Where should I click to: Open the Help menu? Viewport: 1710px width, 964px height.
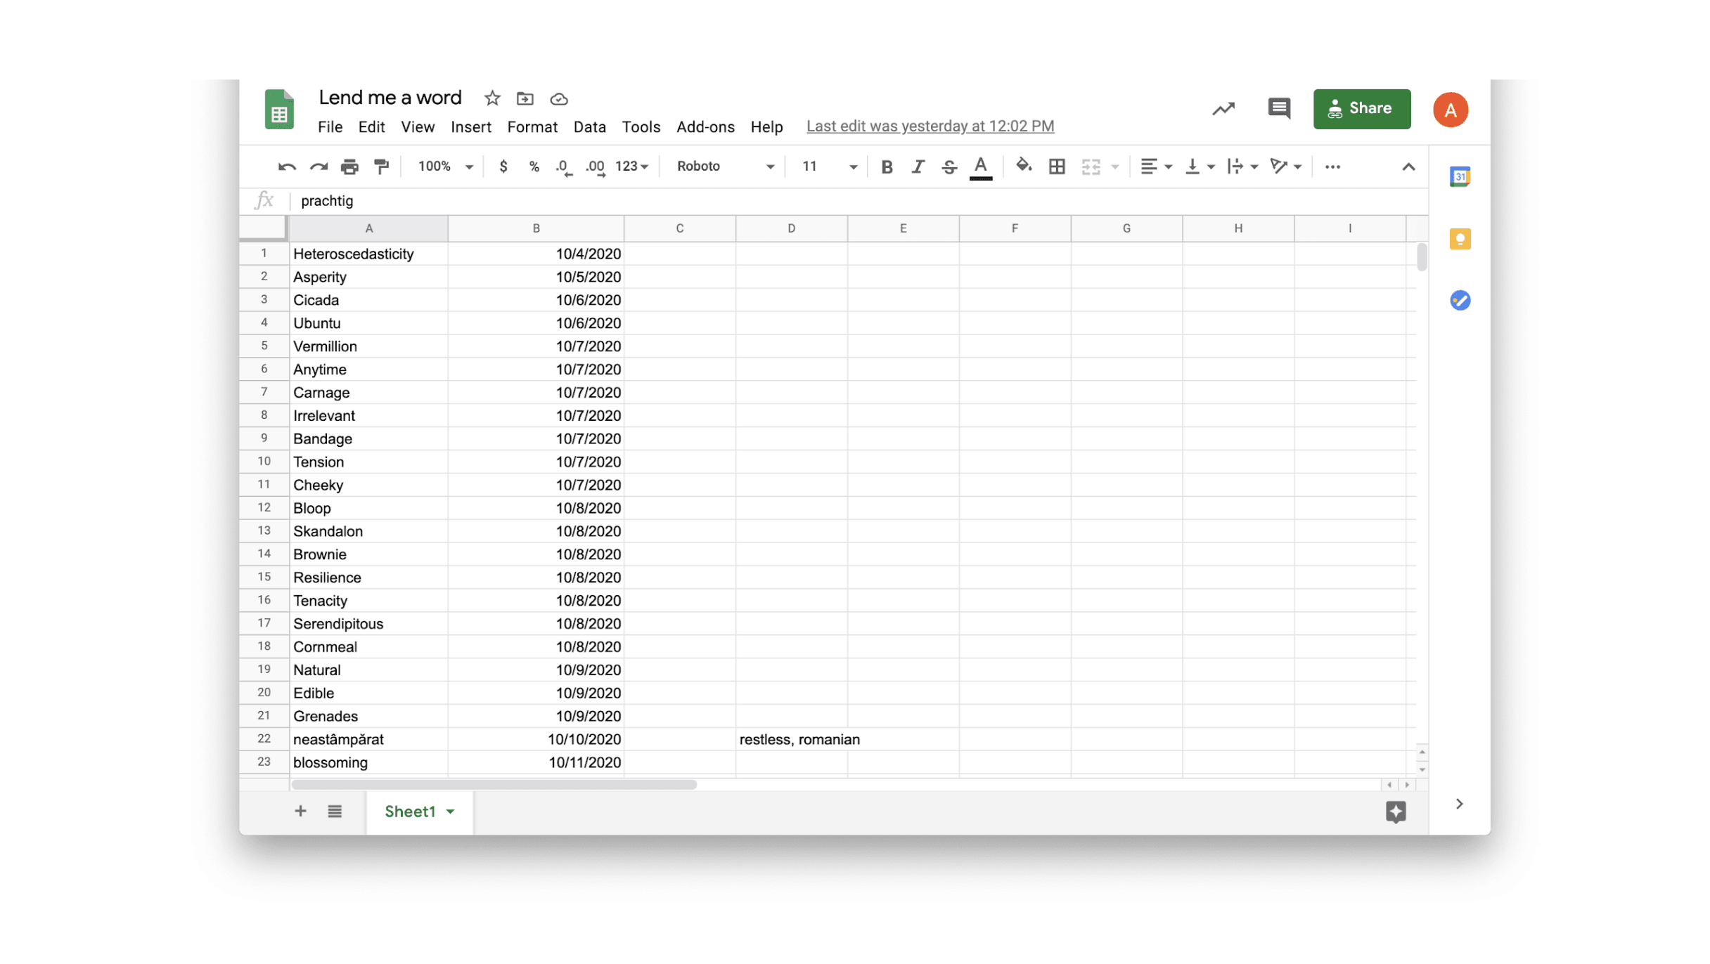coord(766,127)
